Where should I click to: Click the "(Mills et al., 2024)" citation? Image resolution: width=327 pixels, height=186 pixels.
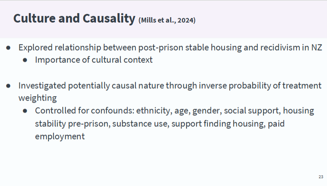(167, 20)
